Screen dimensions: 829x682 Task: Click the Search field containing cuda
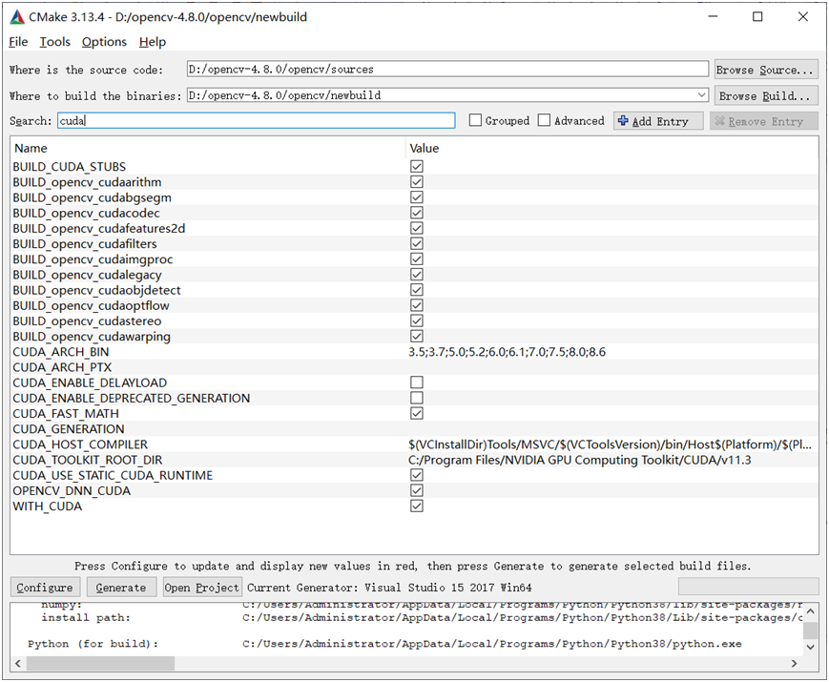255,121
